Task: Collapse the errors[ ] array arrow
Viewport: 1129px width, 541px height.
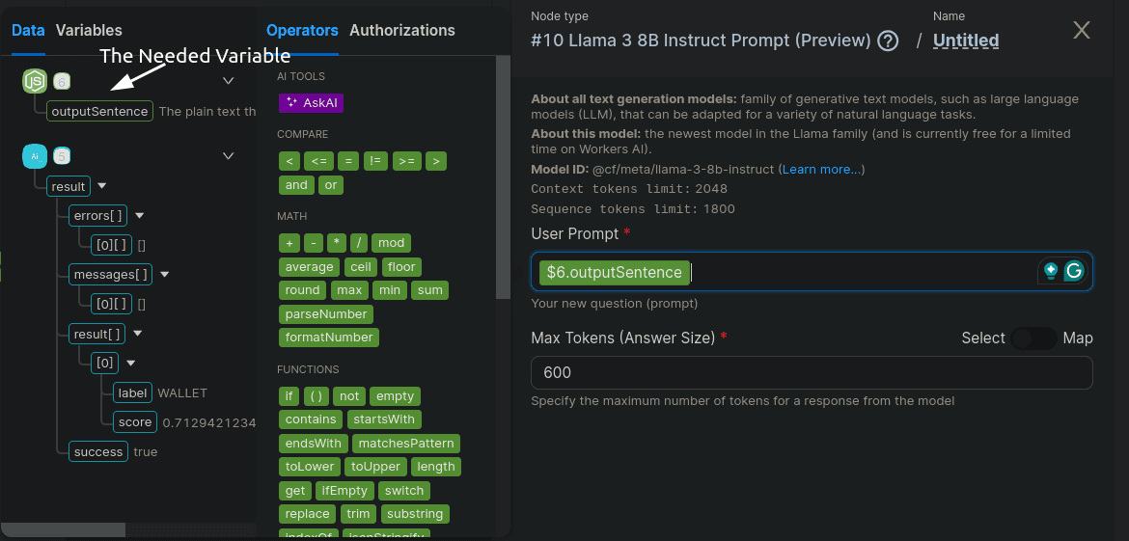Action: point(139,216)
